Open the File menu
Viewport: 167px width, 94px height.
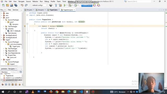pos(6,2)
